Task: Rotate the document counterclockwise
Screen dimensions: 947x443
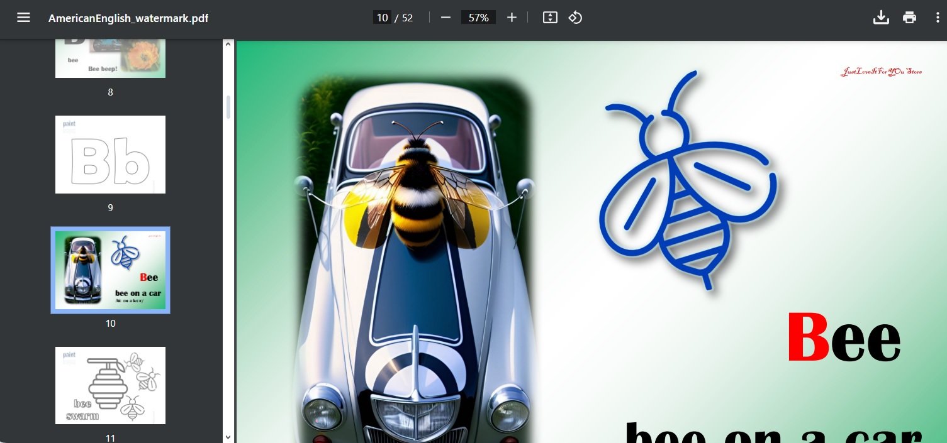Action: coord(575,18)
